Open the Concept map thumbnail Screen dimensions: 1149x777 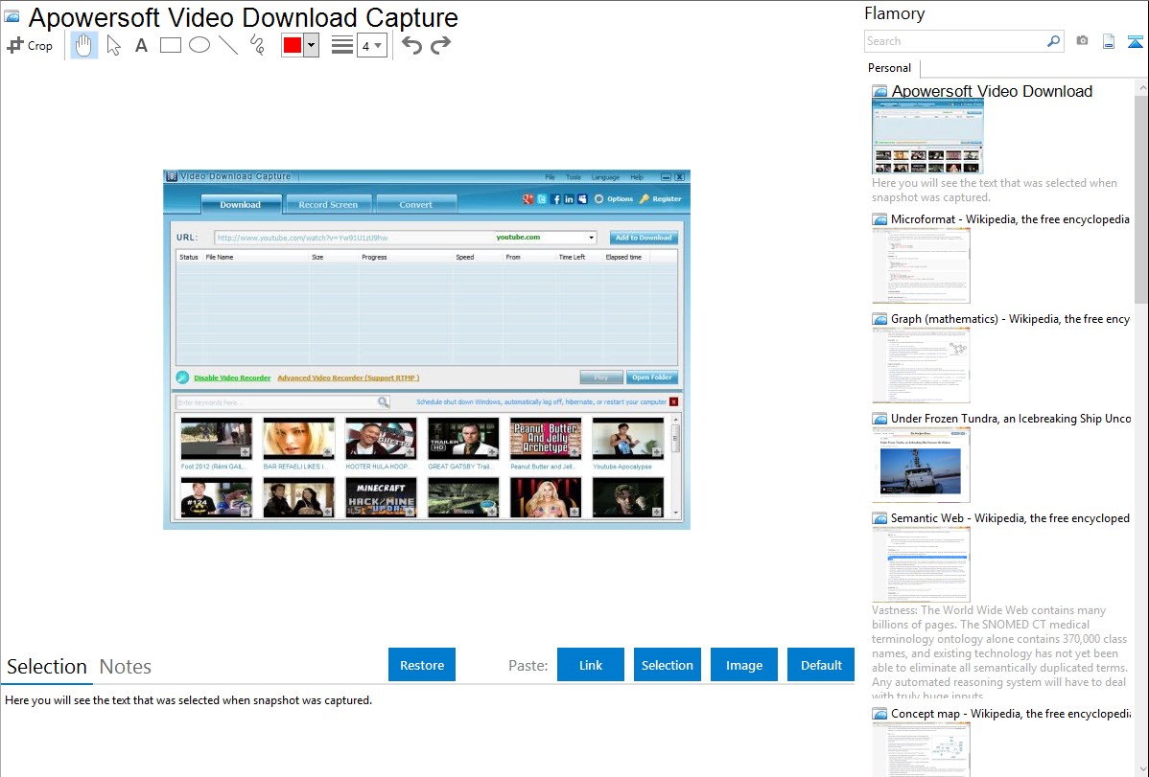[x=921, y=749]
